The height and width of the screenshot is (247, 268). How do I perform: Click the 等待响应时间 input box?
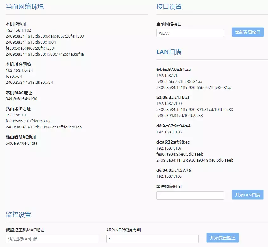pyautogui.click(x=190, y=196)
